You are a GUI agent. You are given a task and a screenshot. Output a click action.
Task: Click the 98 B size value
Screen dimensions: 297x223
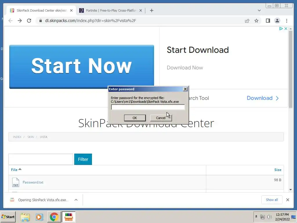click(278, 180)
